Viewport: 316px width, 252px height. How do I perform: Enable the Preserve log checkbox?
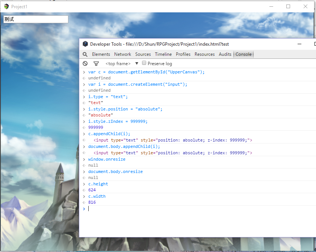[144, 63]
